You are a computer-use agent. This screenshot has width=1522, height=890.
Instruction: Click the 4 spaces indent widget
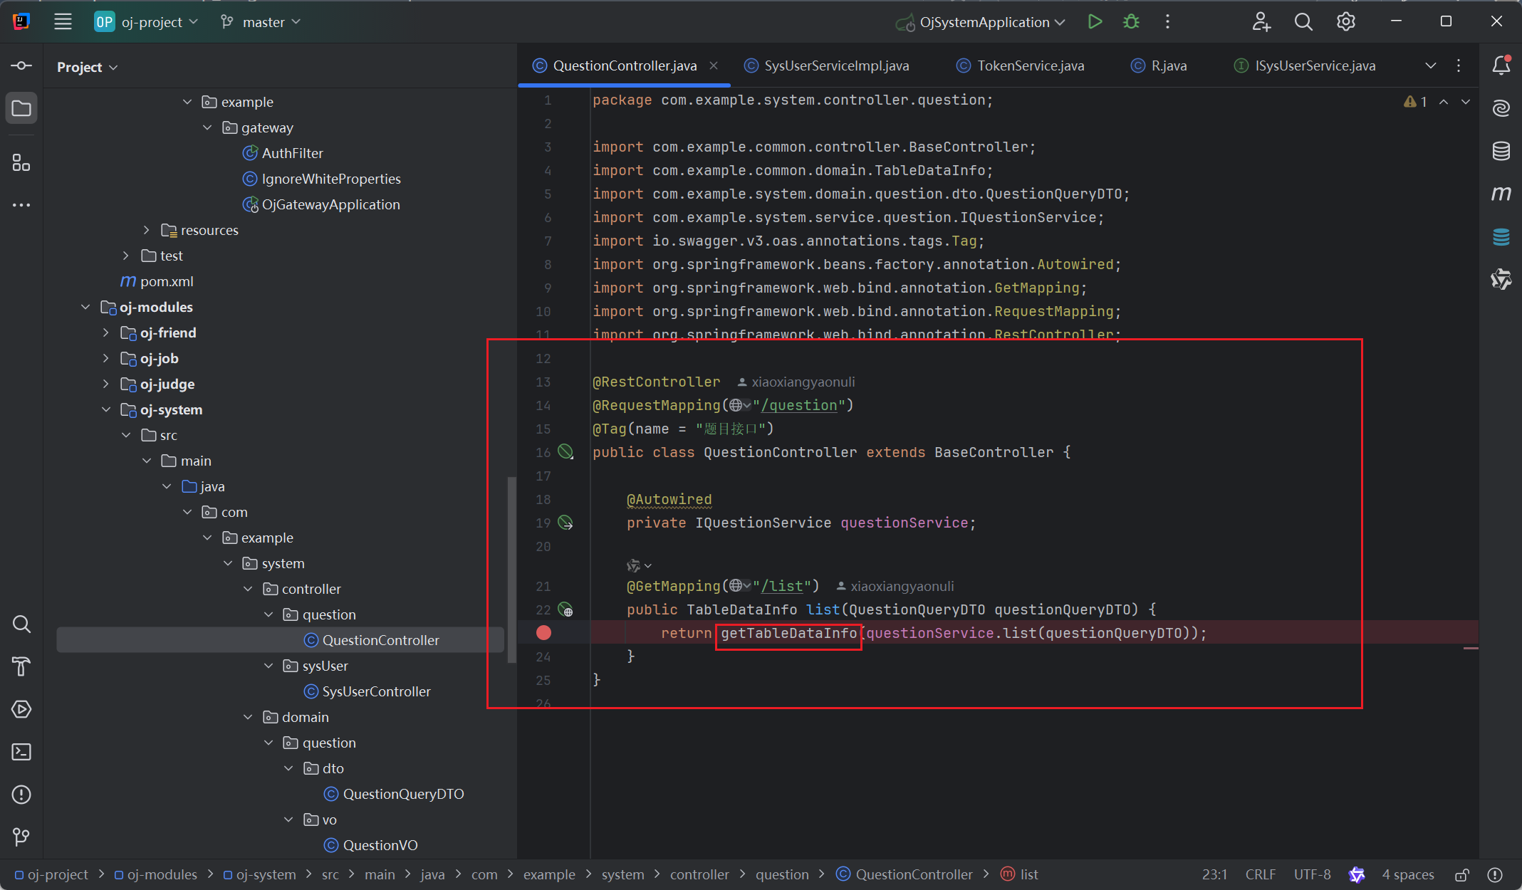coord(1408,874)
